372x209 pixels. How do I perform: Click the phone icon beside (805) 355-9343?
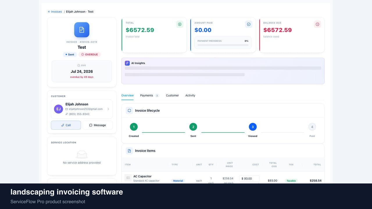point(67,114)
